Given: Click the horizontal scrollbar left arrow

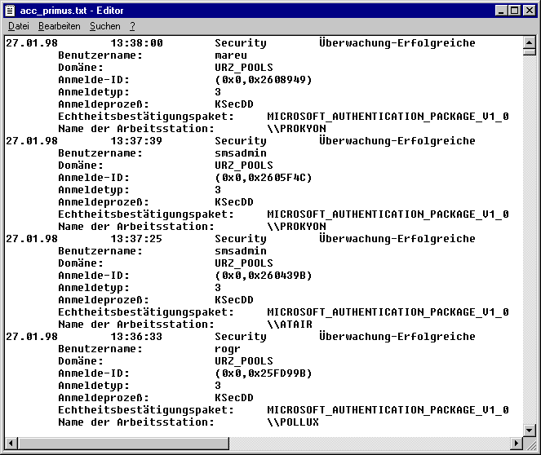Looking at the screenshot, I should click(11, 444).
